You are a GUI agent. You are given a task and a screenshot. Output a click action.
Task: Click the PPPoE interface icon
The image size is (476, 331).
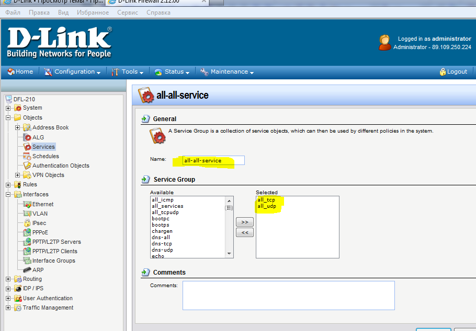[x=27, y=232]
